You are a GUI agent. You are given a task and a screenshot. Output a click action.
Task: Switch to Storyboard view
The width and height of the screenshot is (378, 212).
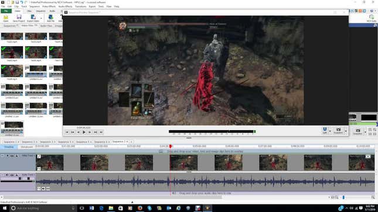click(26, 147)
